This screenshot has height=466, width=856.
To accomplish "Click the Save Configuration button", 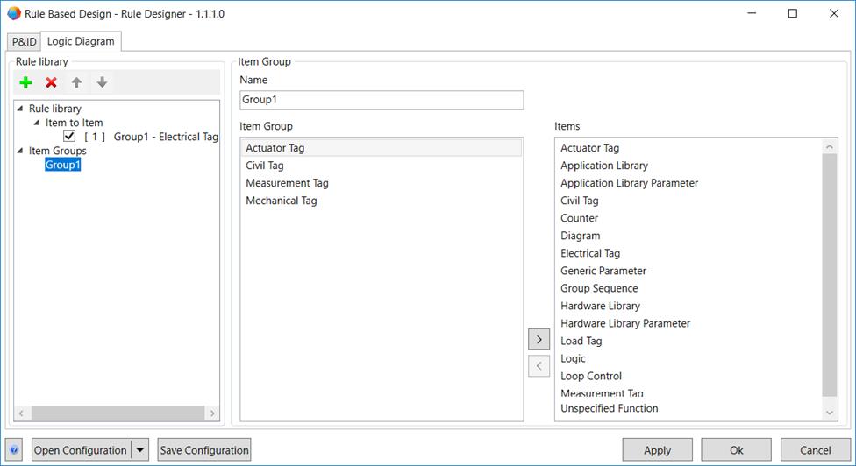I will (204, 450).
